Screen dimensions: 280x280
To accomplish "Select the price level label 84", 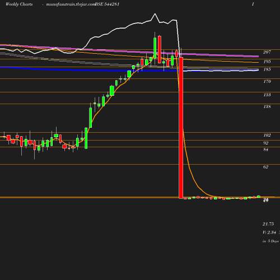I will pyautogui.click(x=265, y=150).
